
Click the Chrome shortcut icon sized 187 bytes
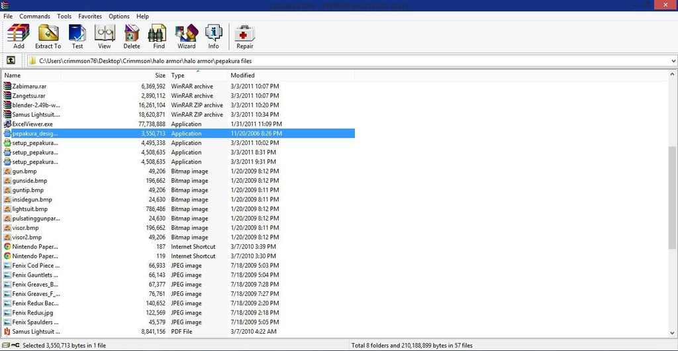(x=7, y=246)
